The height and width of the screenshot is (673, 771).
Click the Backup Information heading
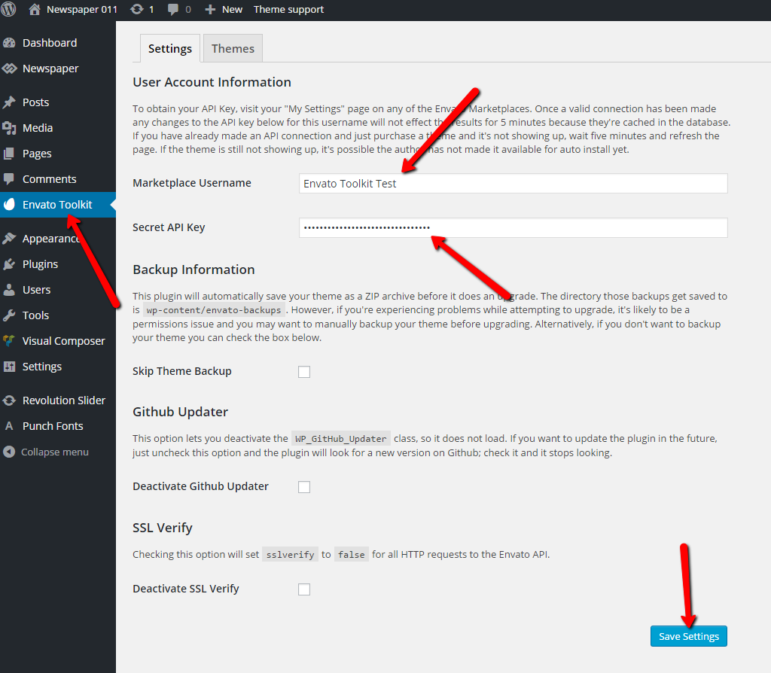pyautogui.click(x=194, y=270)
